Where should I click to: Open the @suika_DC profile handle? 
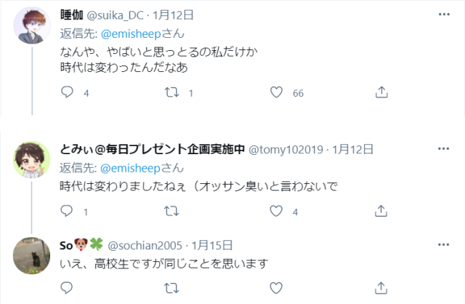[116, 15]
